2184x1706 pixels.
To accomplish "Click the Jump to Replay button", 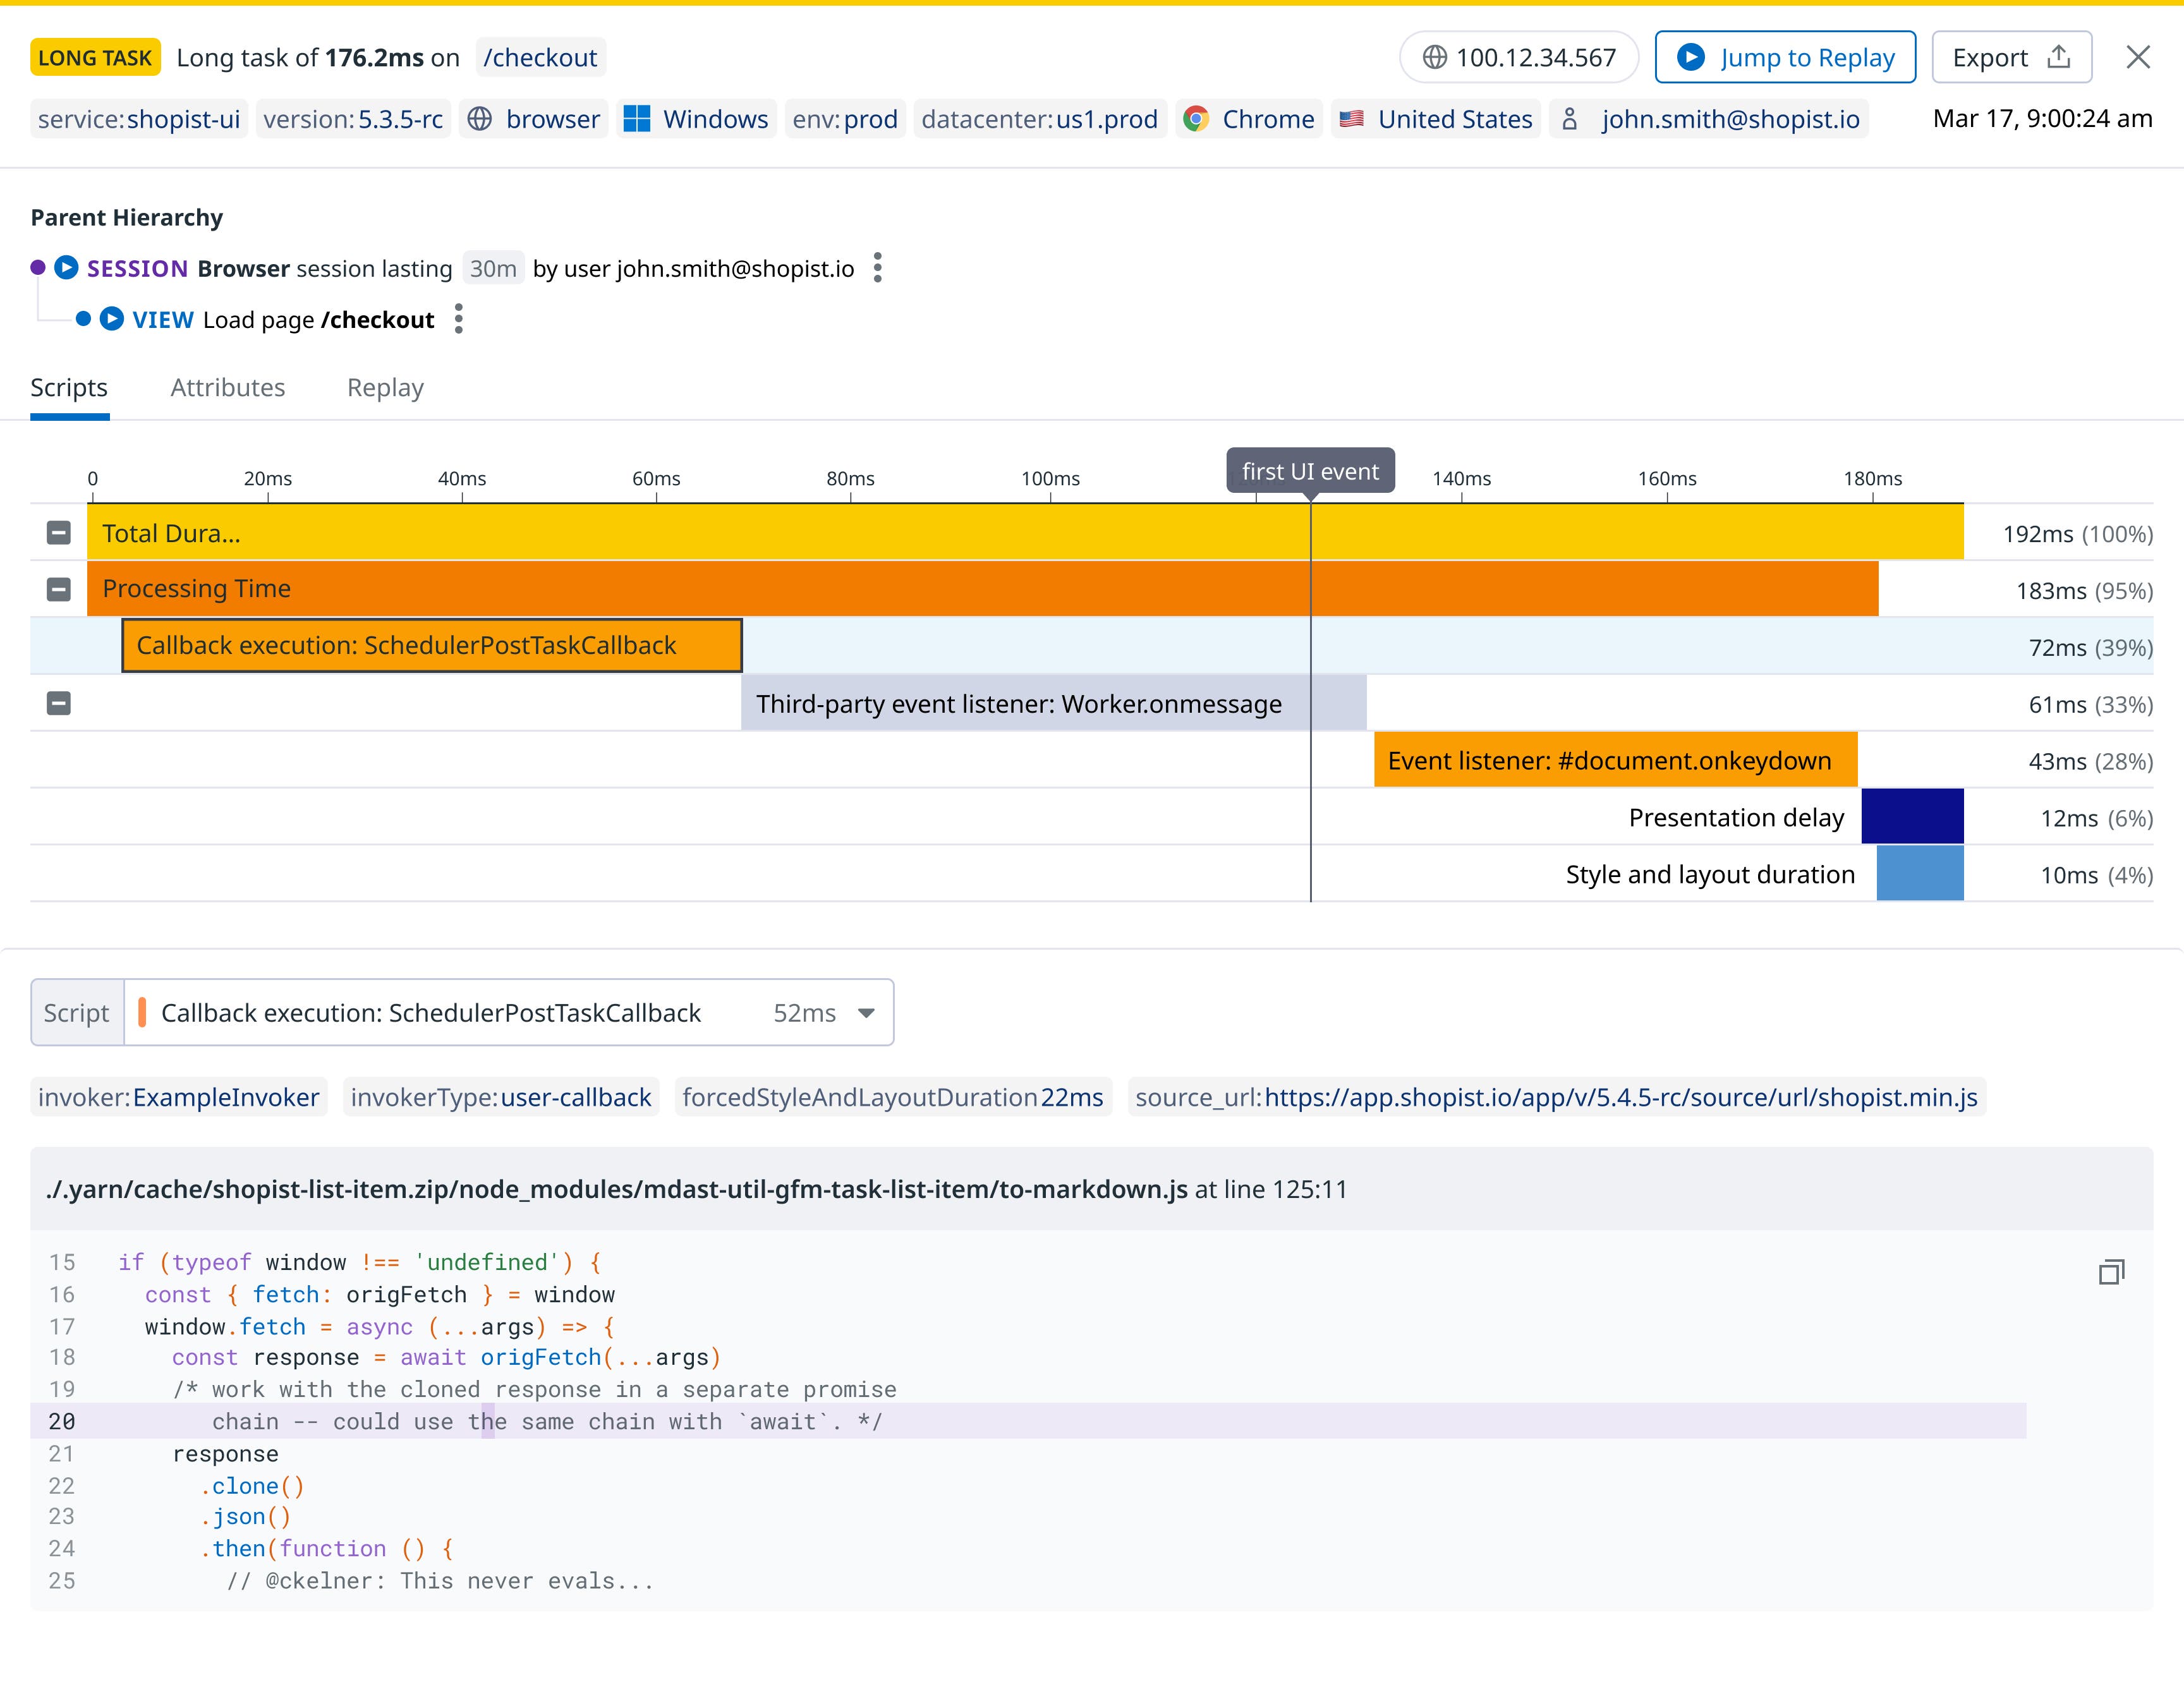I will coord(1785,57).
